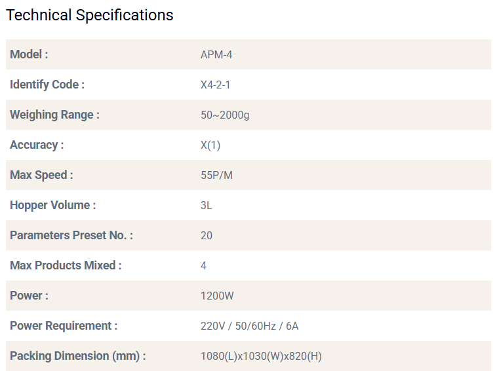
Task: Select the 50~2000g weighing range value
Action: 225,115
